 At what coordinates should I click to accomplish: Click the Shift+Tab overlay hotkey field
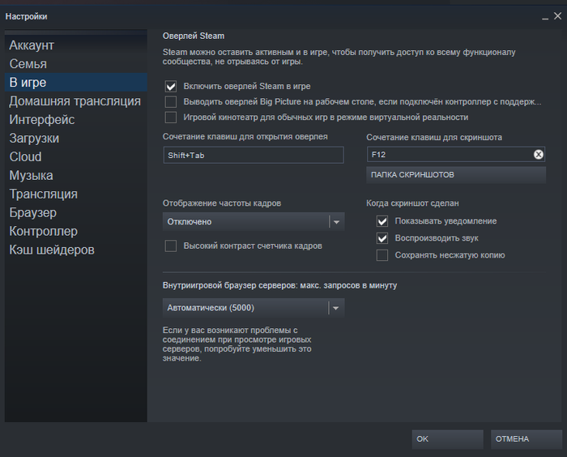tap(253, 155)
